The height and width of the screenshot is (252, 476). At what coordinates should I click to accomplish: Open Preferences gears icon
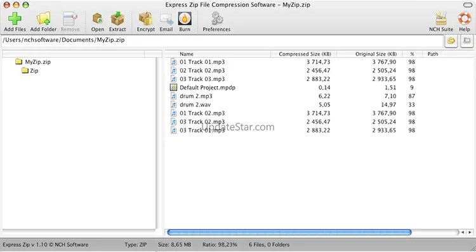[217, 19]
